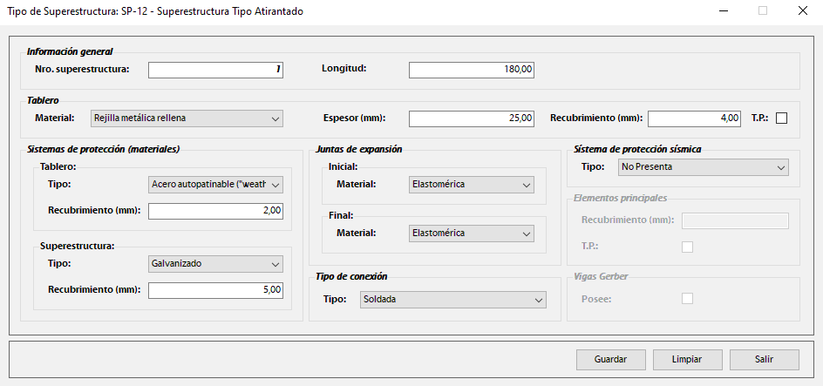Open the seismic protection Tipo dropdown

[x=703, y=167]
